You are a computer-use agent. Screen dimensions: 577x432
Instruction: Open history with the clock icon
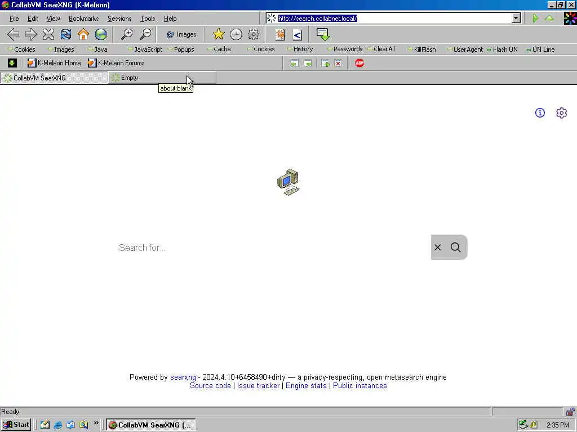pos(236,34)
